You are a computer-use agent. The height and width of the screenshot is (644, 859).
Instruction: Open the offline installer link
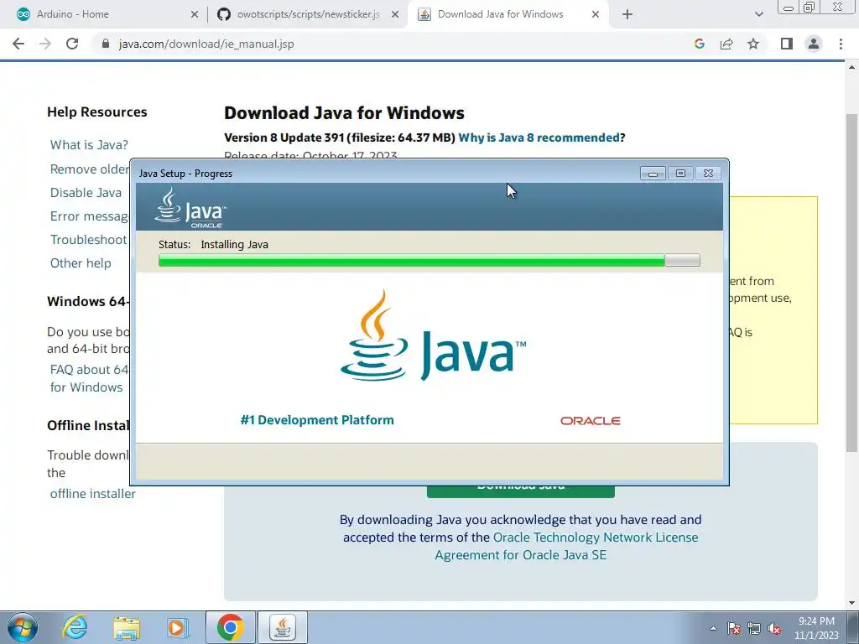coord(92,494)
